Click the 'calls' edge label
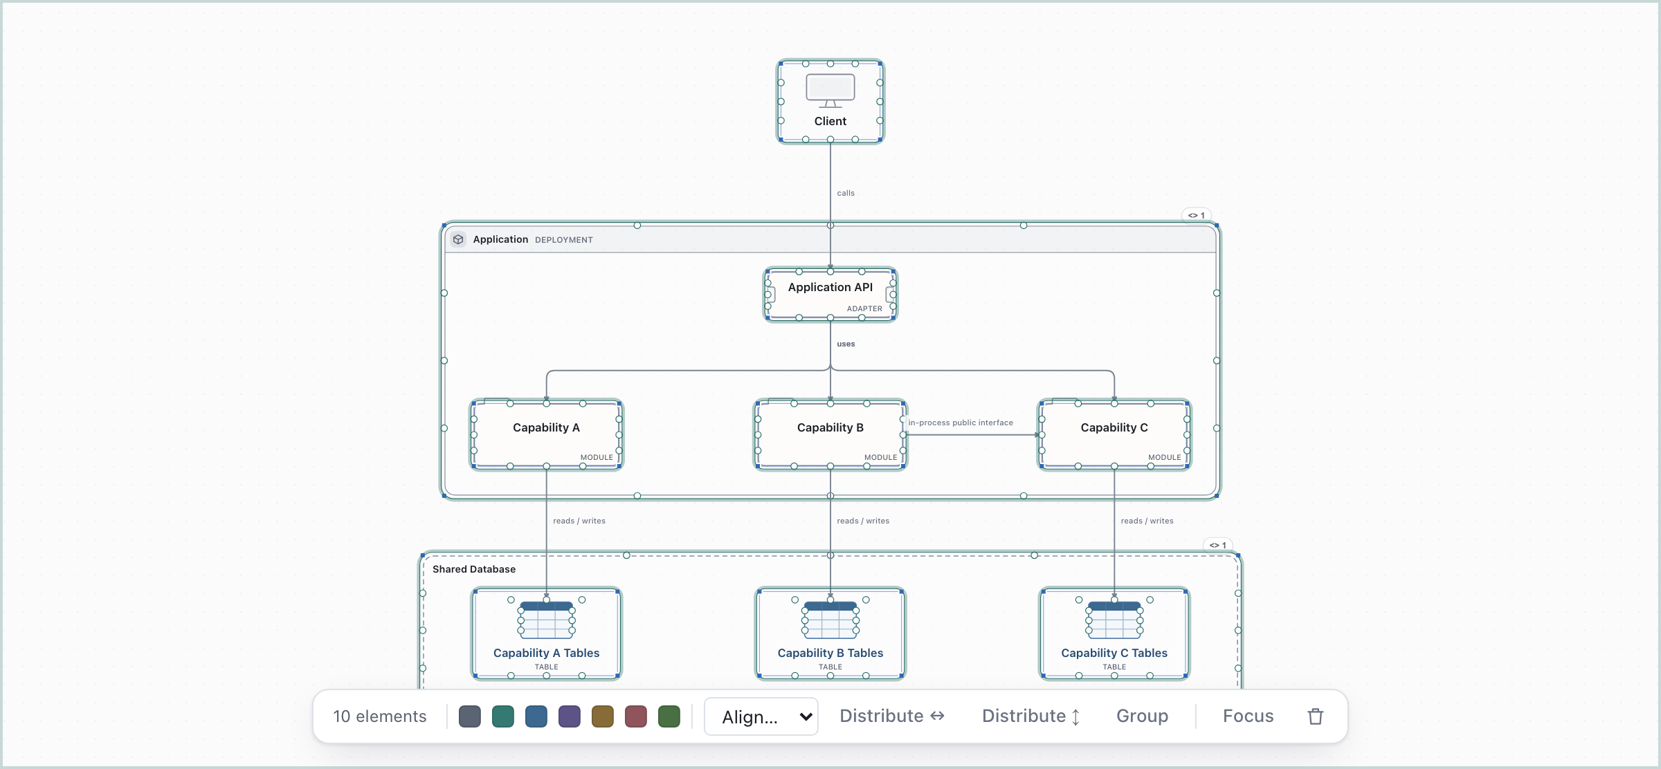The height and width of the screenshot is (769, 1661). [846, 193]
